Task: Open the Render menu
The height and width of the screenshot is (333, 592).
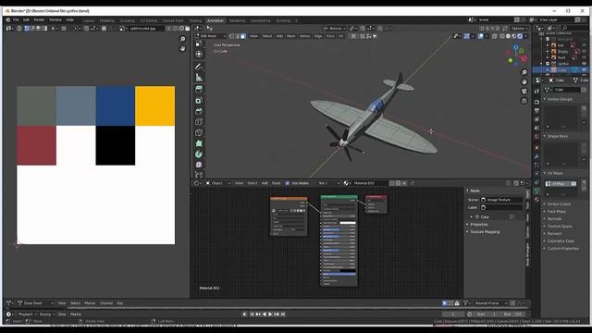Action: pyautogui.click(x=39, y=20)
